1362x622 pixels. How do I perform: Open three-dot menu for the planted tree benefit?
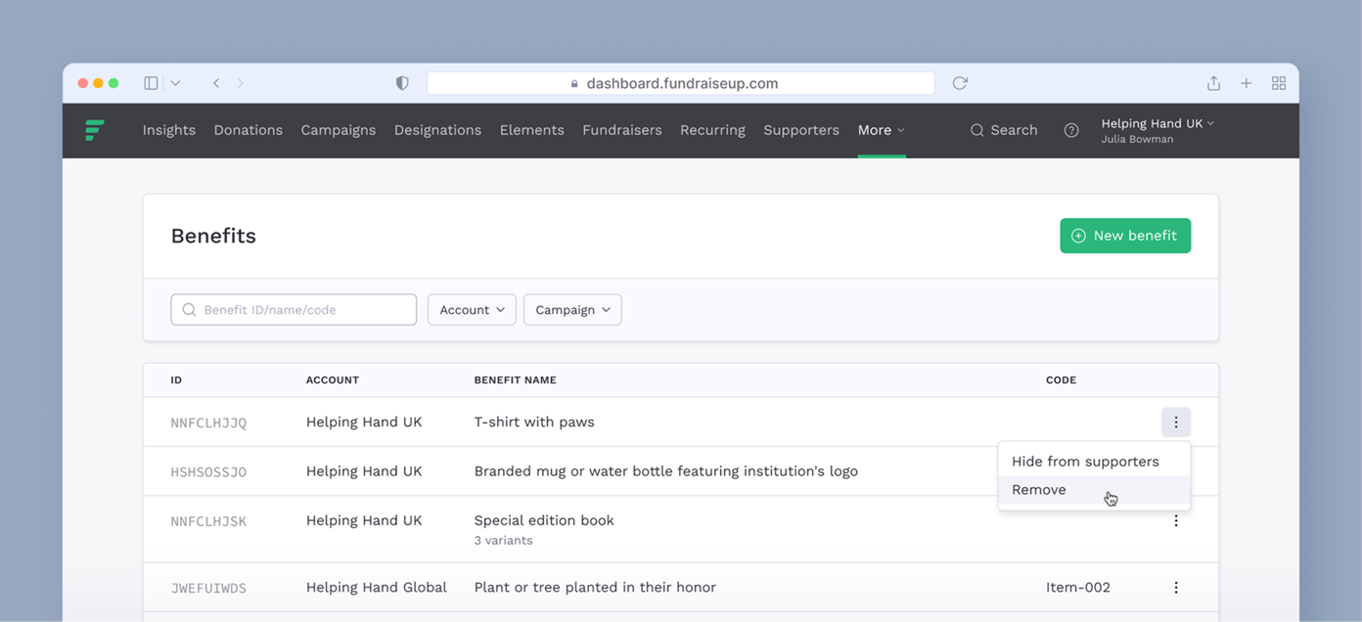click(x=1175, y=587)
